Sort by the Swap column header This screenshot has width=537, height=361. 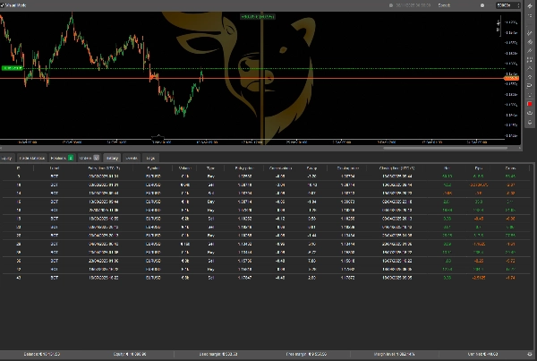311,168
